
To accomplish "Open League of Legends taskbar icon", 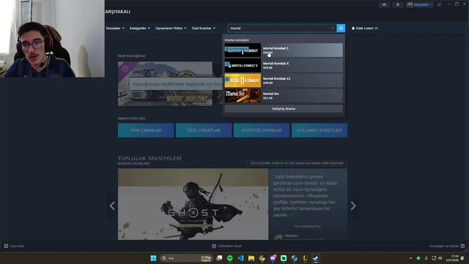I will (305, 258).
